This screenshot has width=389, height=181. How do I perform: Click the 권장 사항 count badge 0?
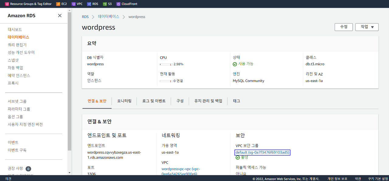[28, 169]
